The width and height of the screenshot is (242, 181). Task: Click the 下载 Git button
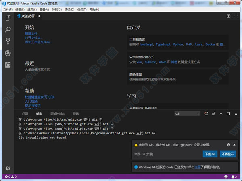click(x=210, y=154)
